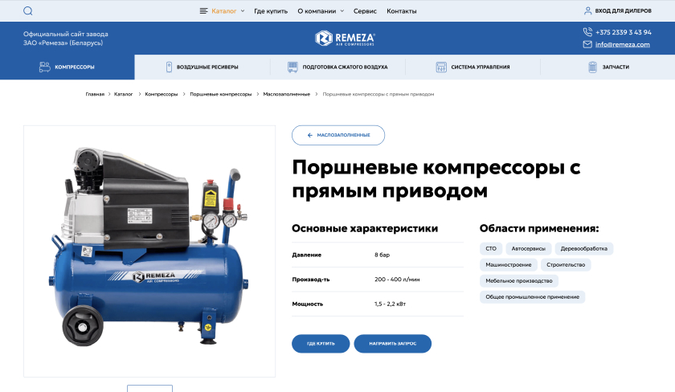This screenshot has width=675, height=392.
Task: Click the back arrow in Маслозаполненные button
Action: [310, 135]
